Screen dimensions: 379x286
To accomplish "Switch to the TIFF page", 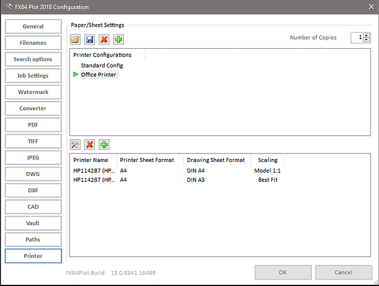I will click(x=33, y=141).
